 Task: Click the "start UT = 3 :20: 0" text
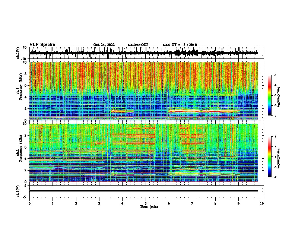click(180, 45)
